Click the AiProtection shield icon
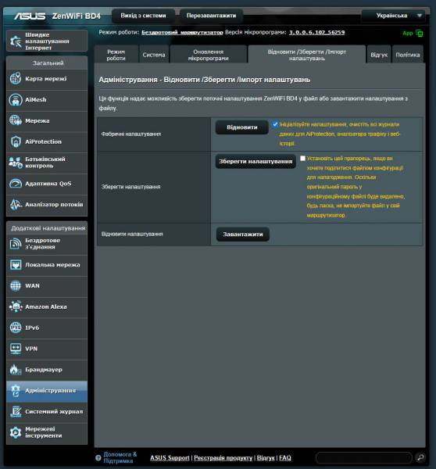436x469 pixels. (x=16, y=141)
